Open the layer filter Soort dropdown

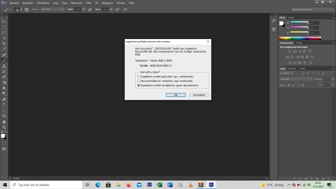point(286,73)
